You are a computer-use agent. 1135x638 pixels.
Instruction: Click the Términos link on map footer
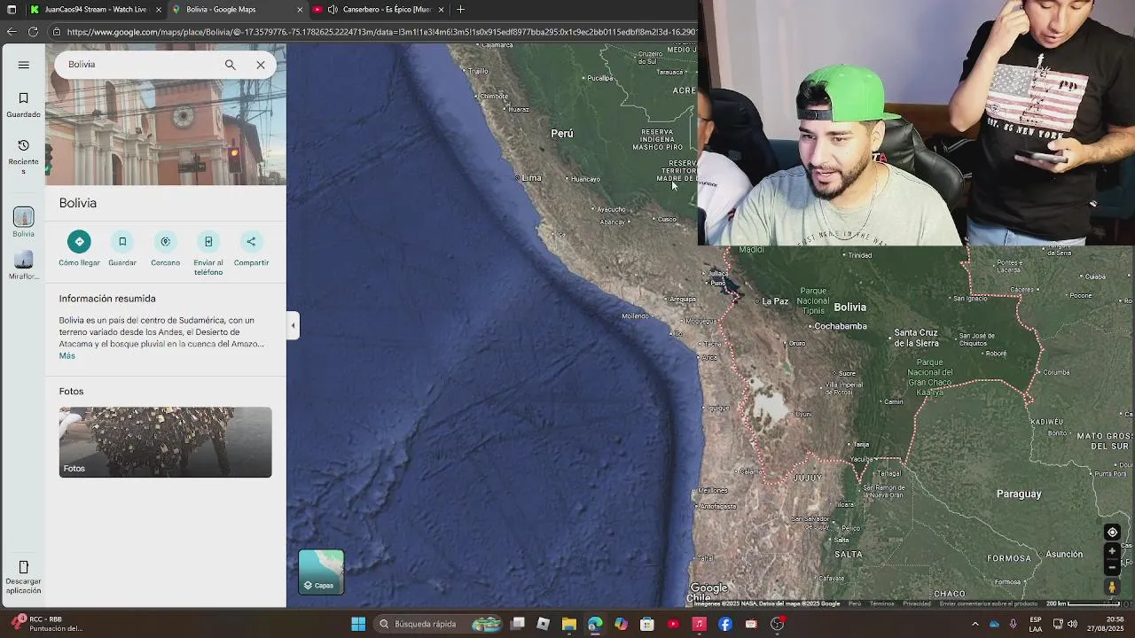click(881, 603)
